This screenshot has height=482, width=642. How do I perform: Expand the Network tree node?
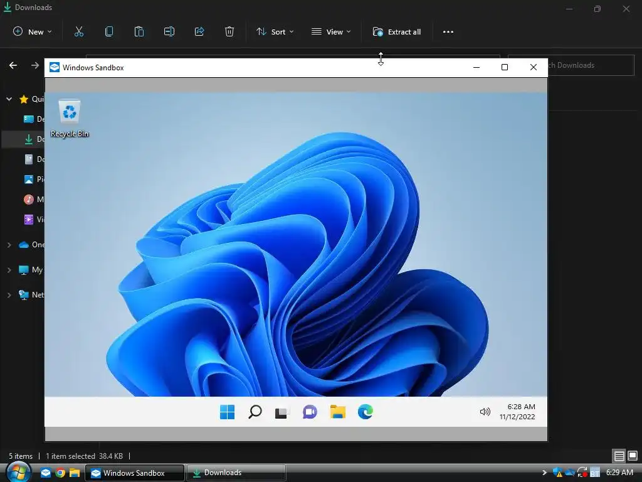9,295
